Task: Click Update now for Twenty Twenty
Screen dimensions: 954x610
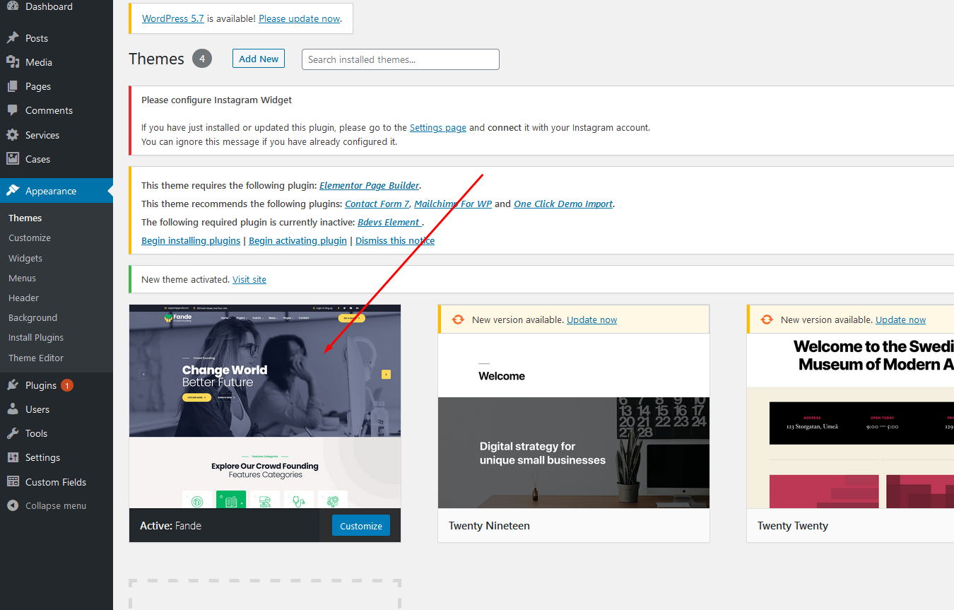Action: point(901,319)
